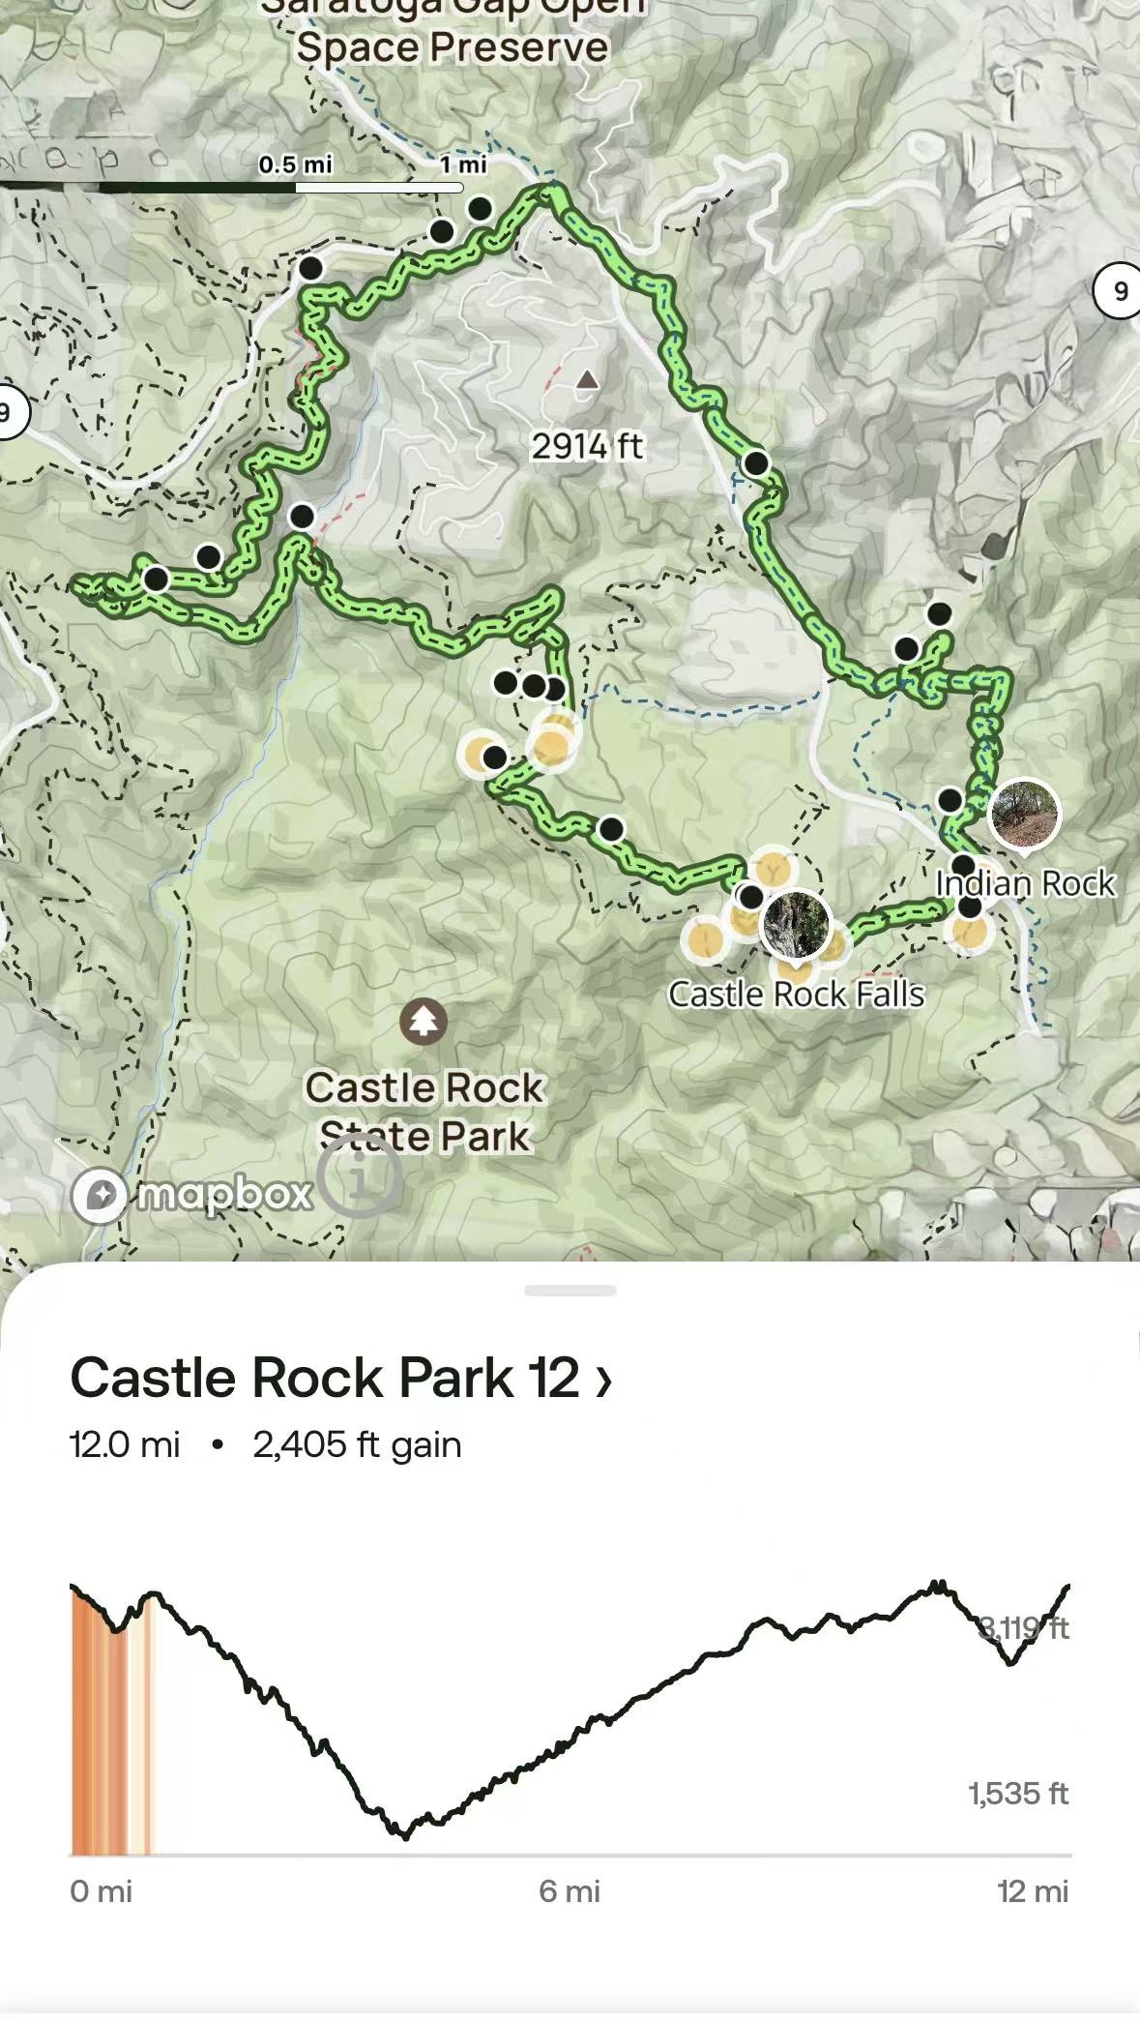This screenshot has height=2022, width=1140.
Task: Tap the Route 9 shield on left edge
Action: tap(10, 412)
